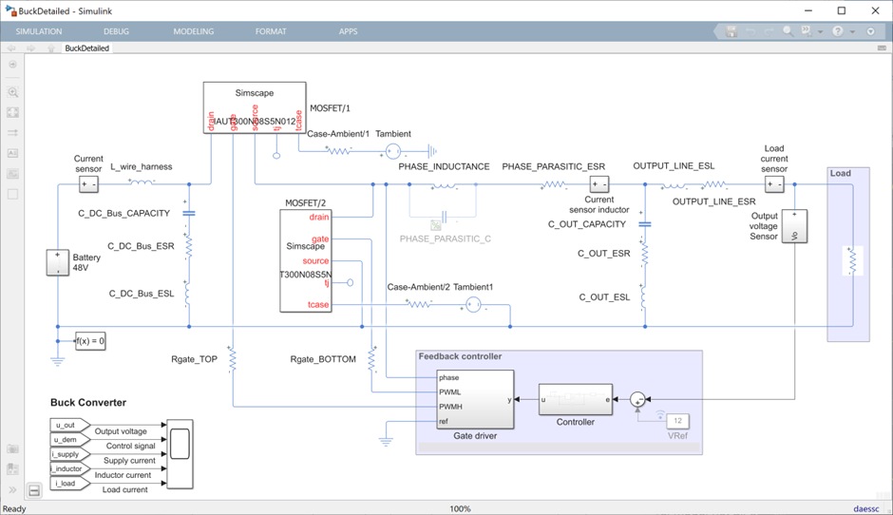Screen dimensions: 893x515
Task: Click the BuckDetailed breadcrumb tab
Action: click(x=86, y=48)
